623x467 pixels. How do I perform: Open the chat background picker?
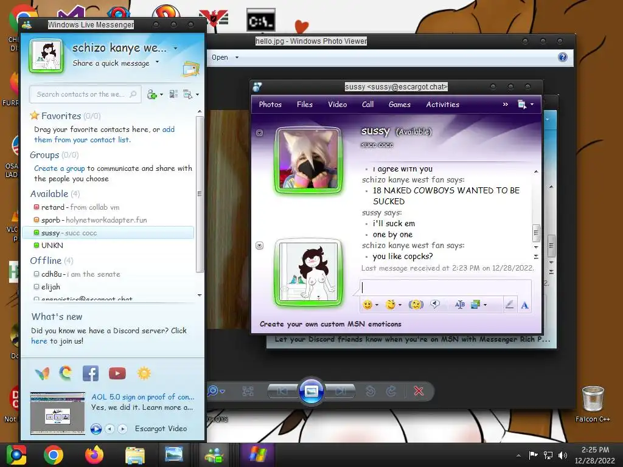coord(475,305)
